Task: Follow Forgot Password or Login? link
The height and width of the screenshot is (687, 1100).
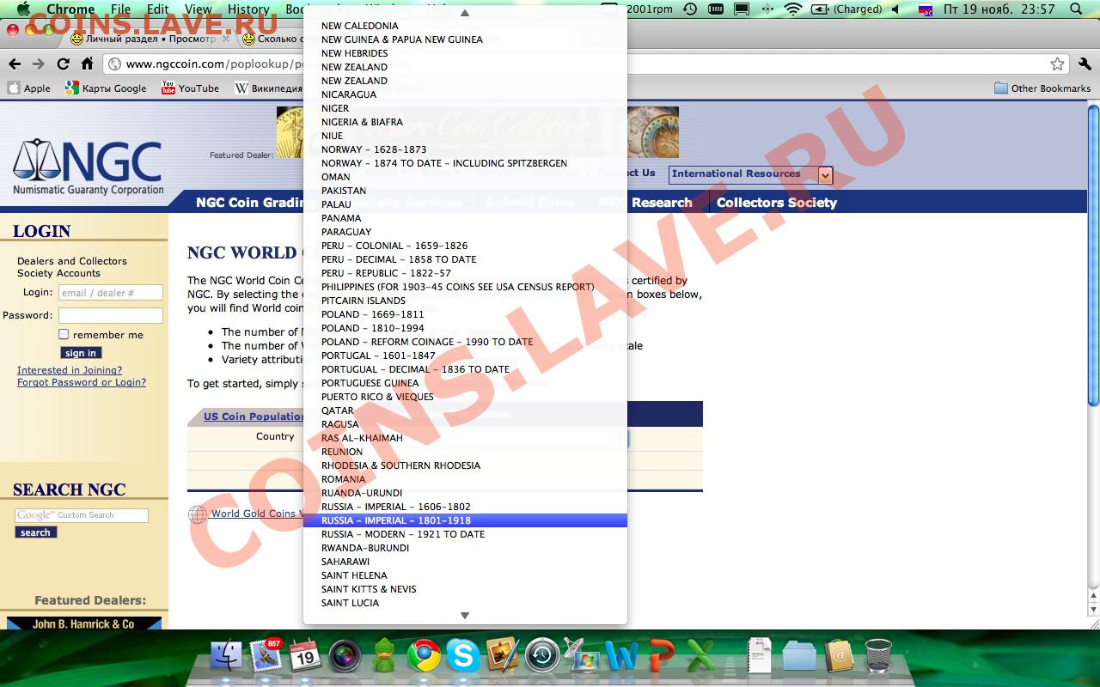Action: click(x=82, y=382)
